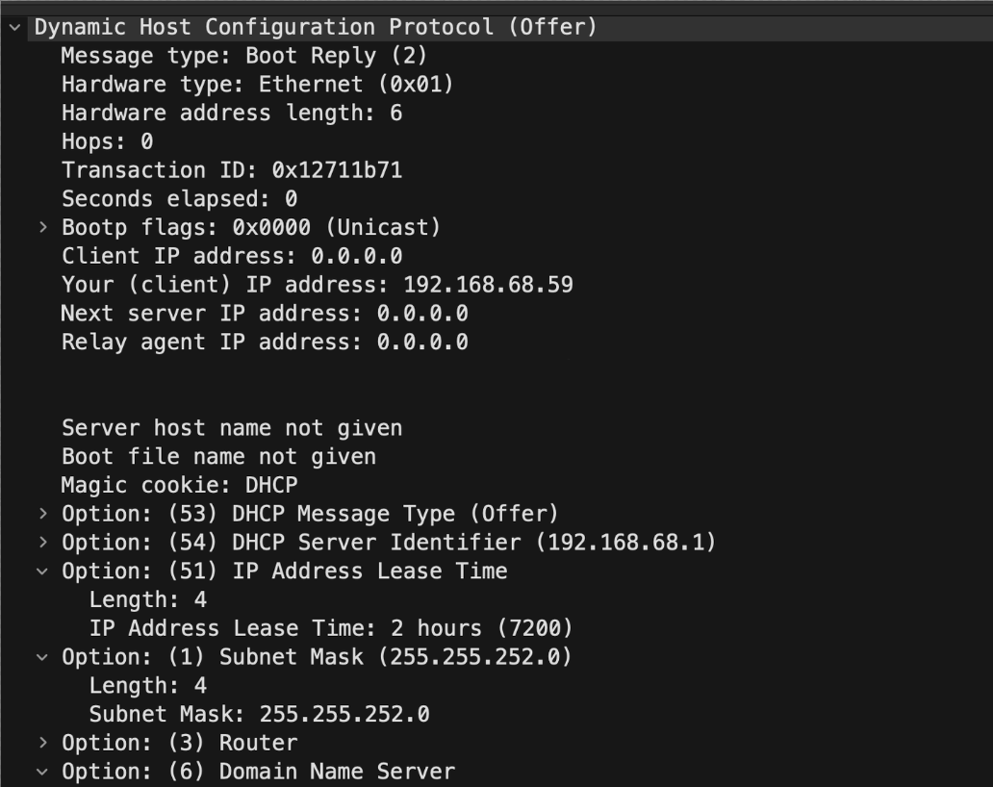This screenshot has width=993, height=787.
Task: Select the Relay agent IP address row
Action: [265, 342]
